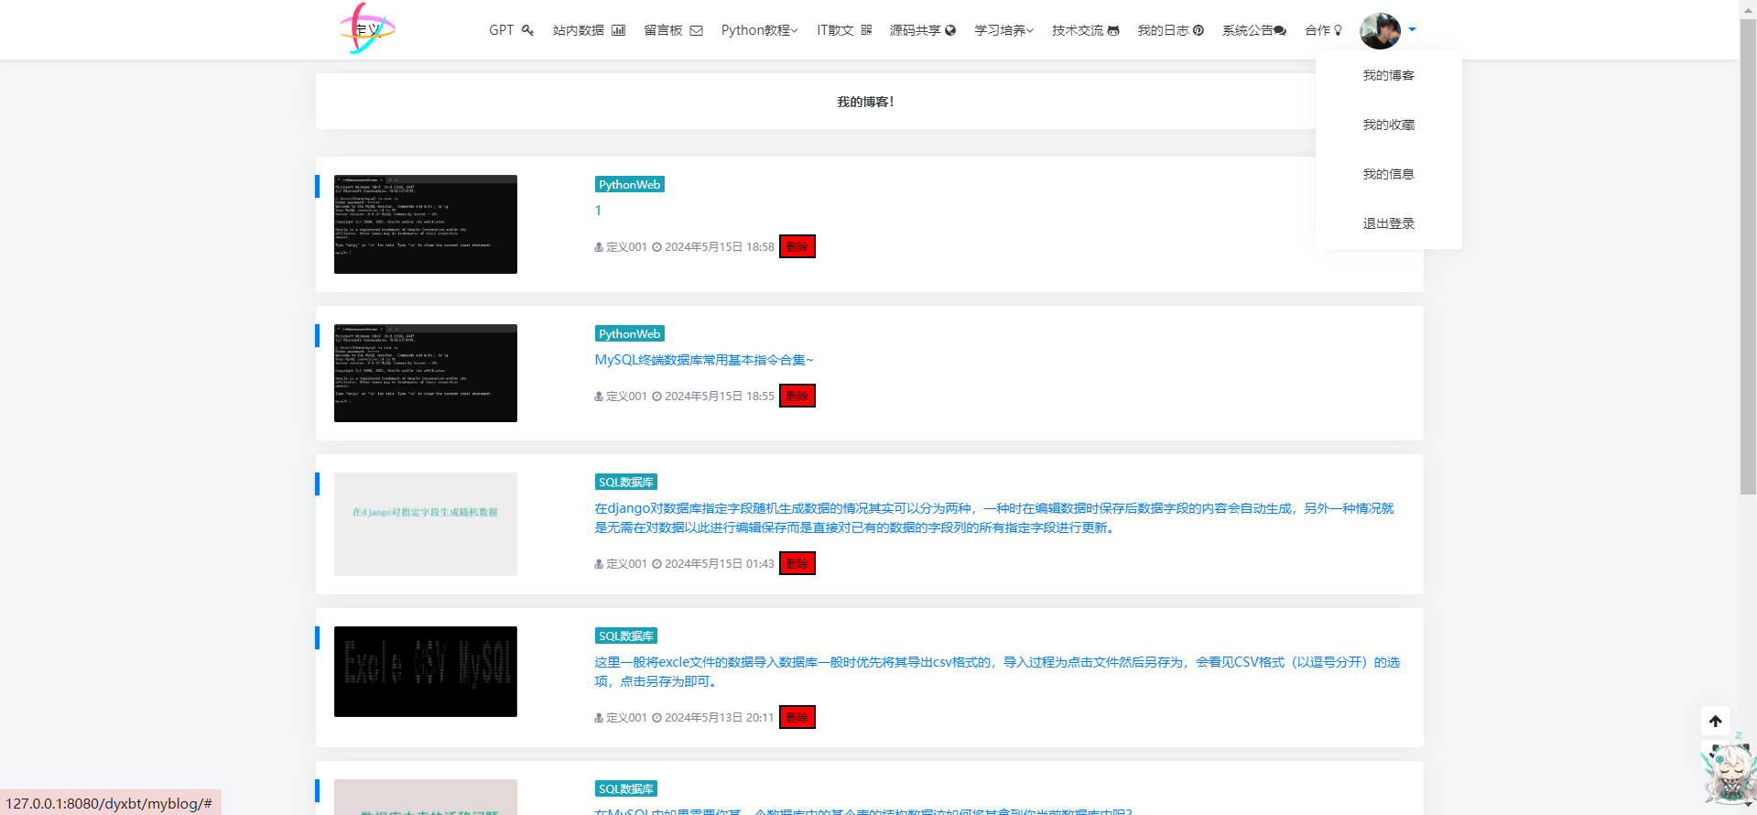Click the globe icon beside 源码共享
1757x815 pixels.
click(x=950, y=30)
